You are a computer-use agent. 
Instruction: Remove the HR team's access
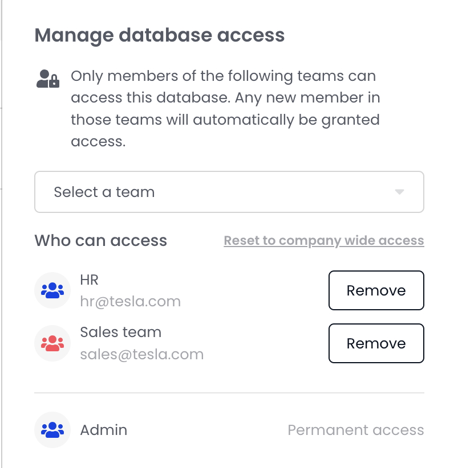pyautogui.click(x=376, y=290)
